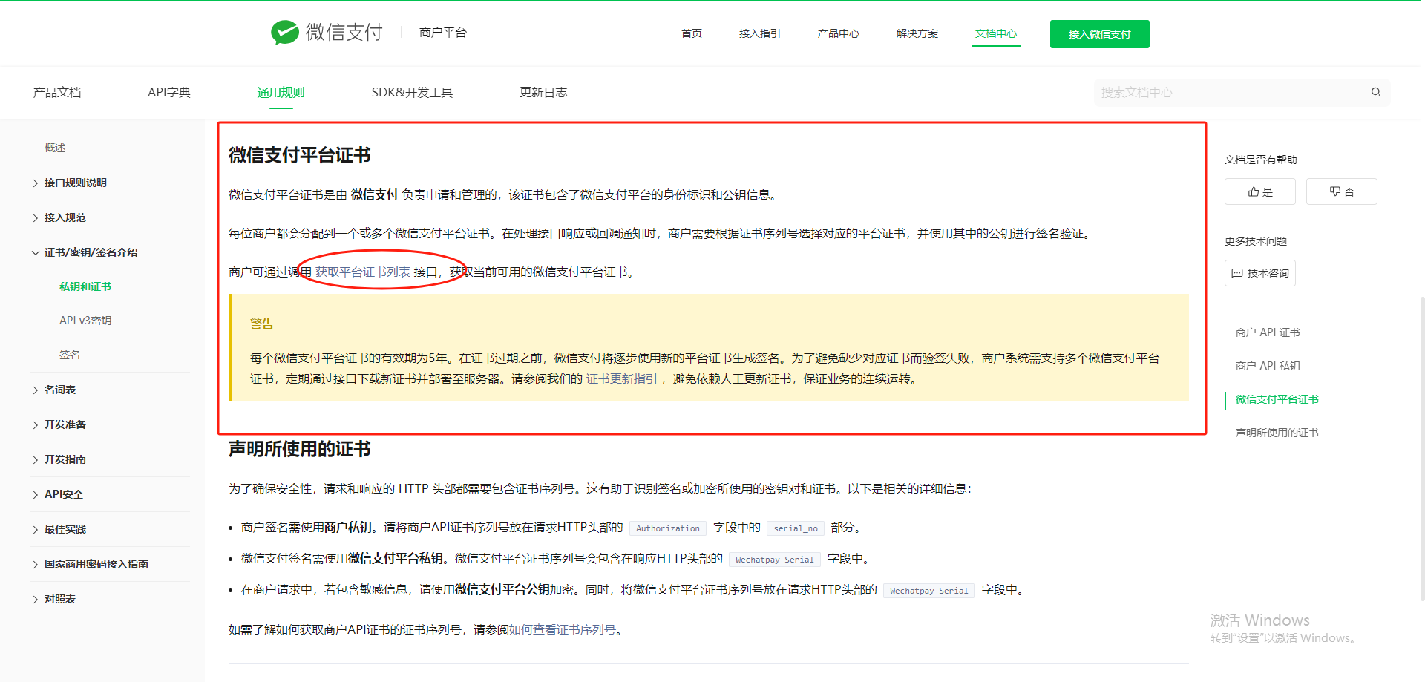Expand 国家商用密码接入指南 sidebar section
The width and height of the screenshot is (1425, 682).
(x=96, y=564)
